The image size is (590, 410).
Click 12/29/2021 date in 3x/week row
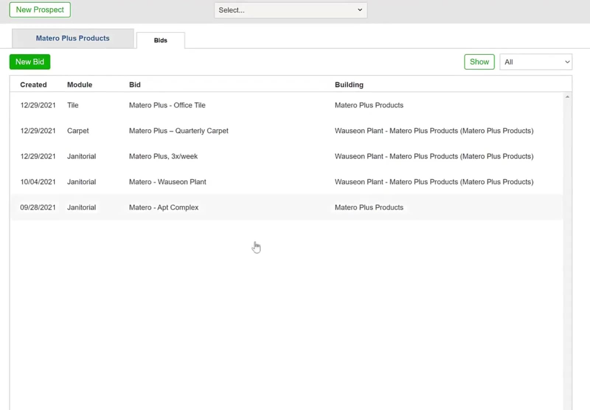pos(38,156)
